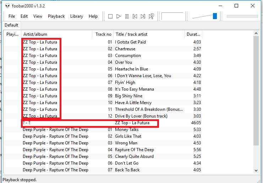263x183 pixels.
Task: Click the Pause button
Action: [x=127, y=16]
